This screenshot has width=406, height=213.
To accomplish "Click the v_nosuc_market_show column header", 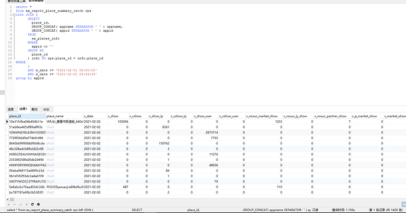I will [264, 116].
